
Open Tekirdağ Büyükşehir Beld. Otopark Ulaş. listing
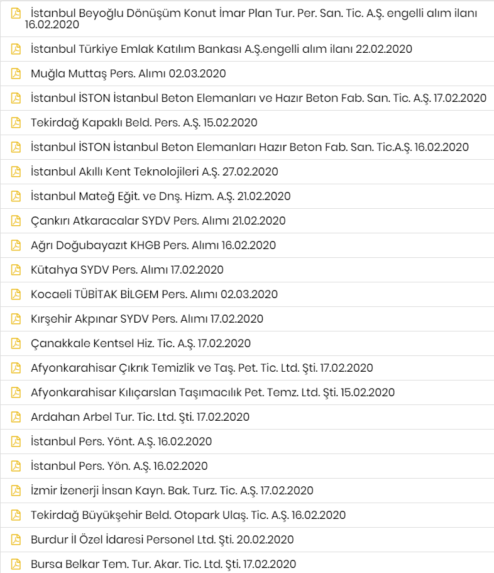coord(189,515)
